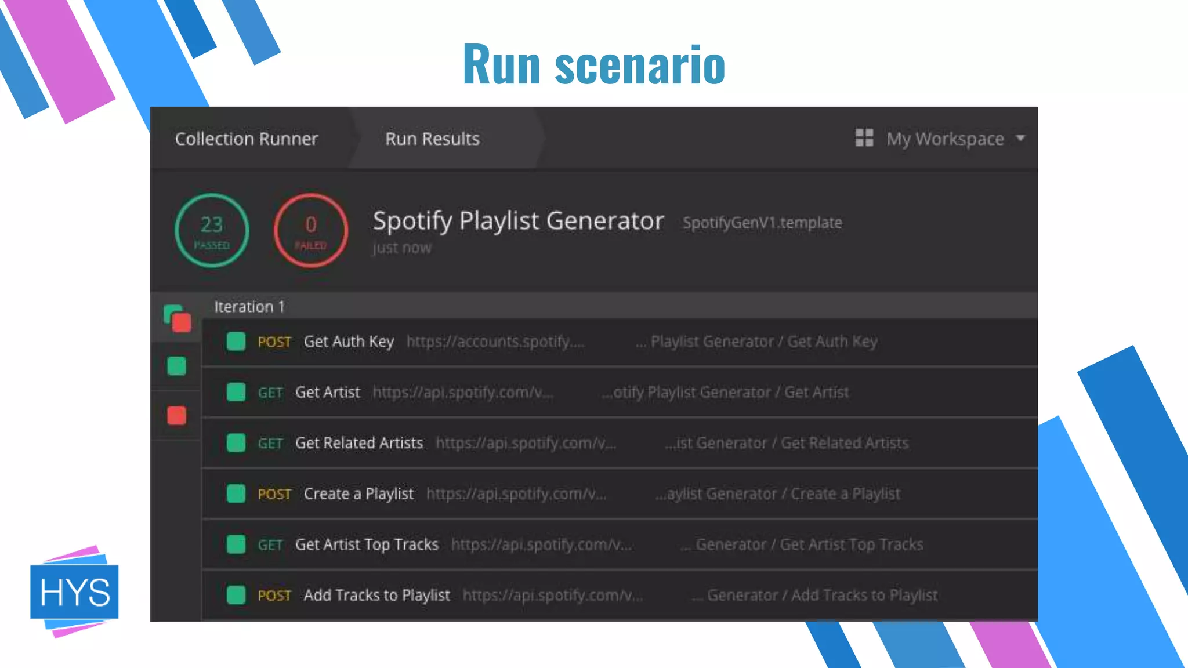The image size is (1188, 668).
Task: Select My Workspace label
Action: (945, 139)
